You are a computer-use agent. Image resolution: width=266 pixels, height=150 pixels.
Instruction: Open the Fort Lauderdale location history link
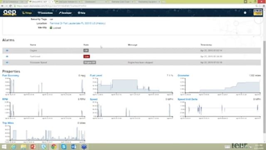78,23
